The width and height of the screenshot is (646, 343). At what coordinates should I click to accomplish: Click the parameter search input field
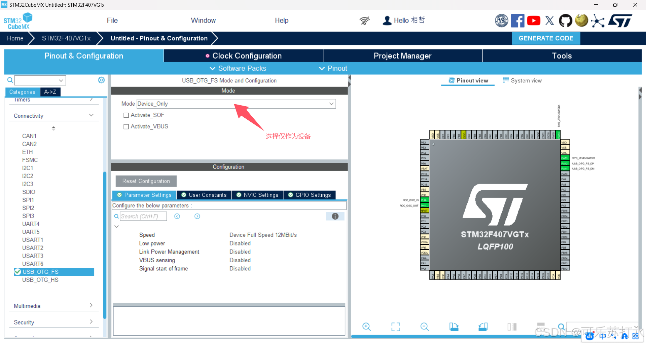click(144, 216)
